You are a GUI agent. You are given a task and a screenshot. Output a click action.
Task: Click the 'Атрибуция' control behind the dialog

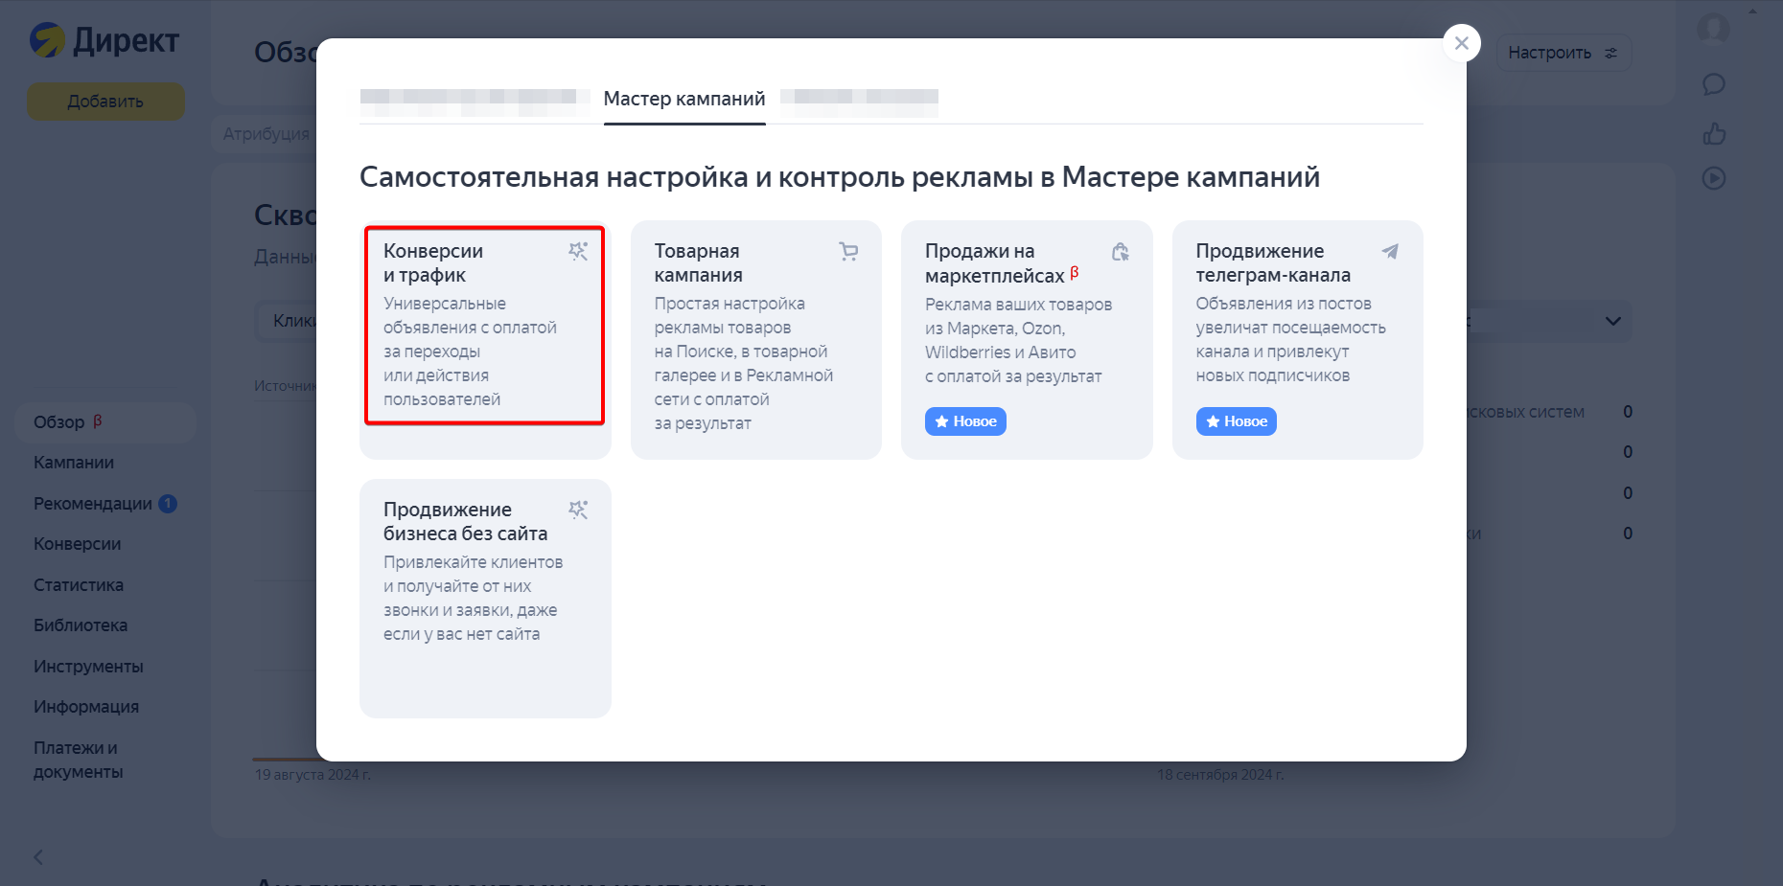pos(266,134)
